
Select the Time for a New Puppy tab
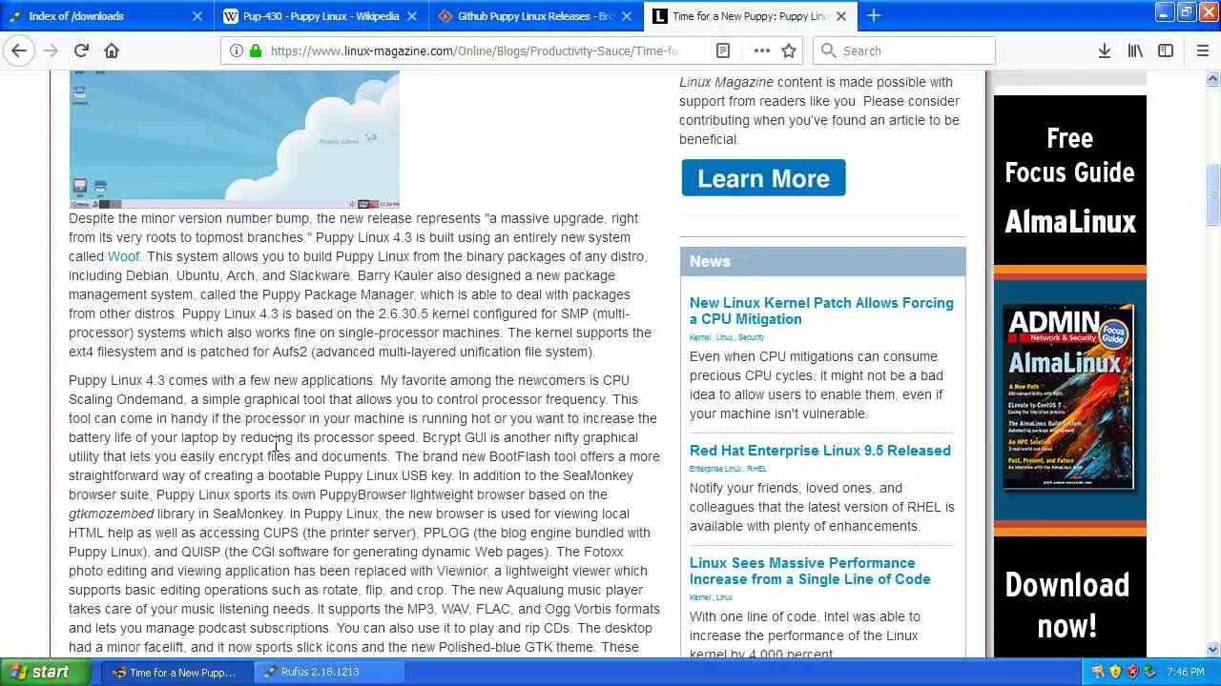(x=753, y=16)
